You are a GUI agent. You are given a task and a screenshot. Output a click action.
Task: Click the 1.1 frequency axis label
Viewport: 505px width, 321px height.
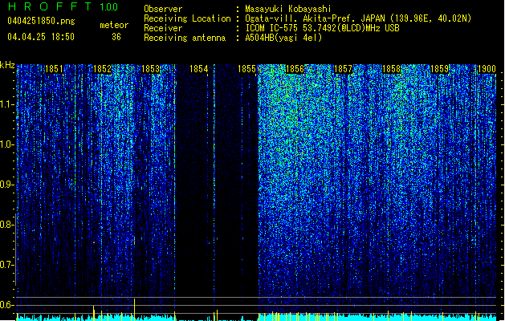coord(7,104)
